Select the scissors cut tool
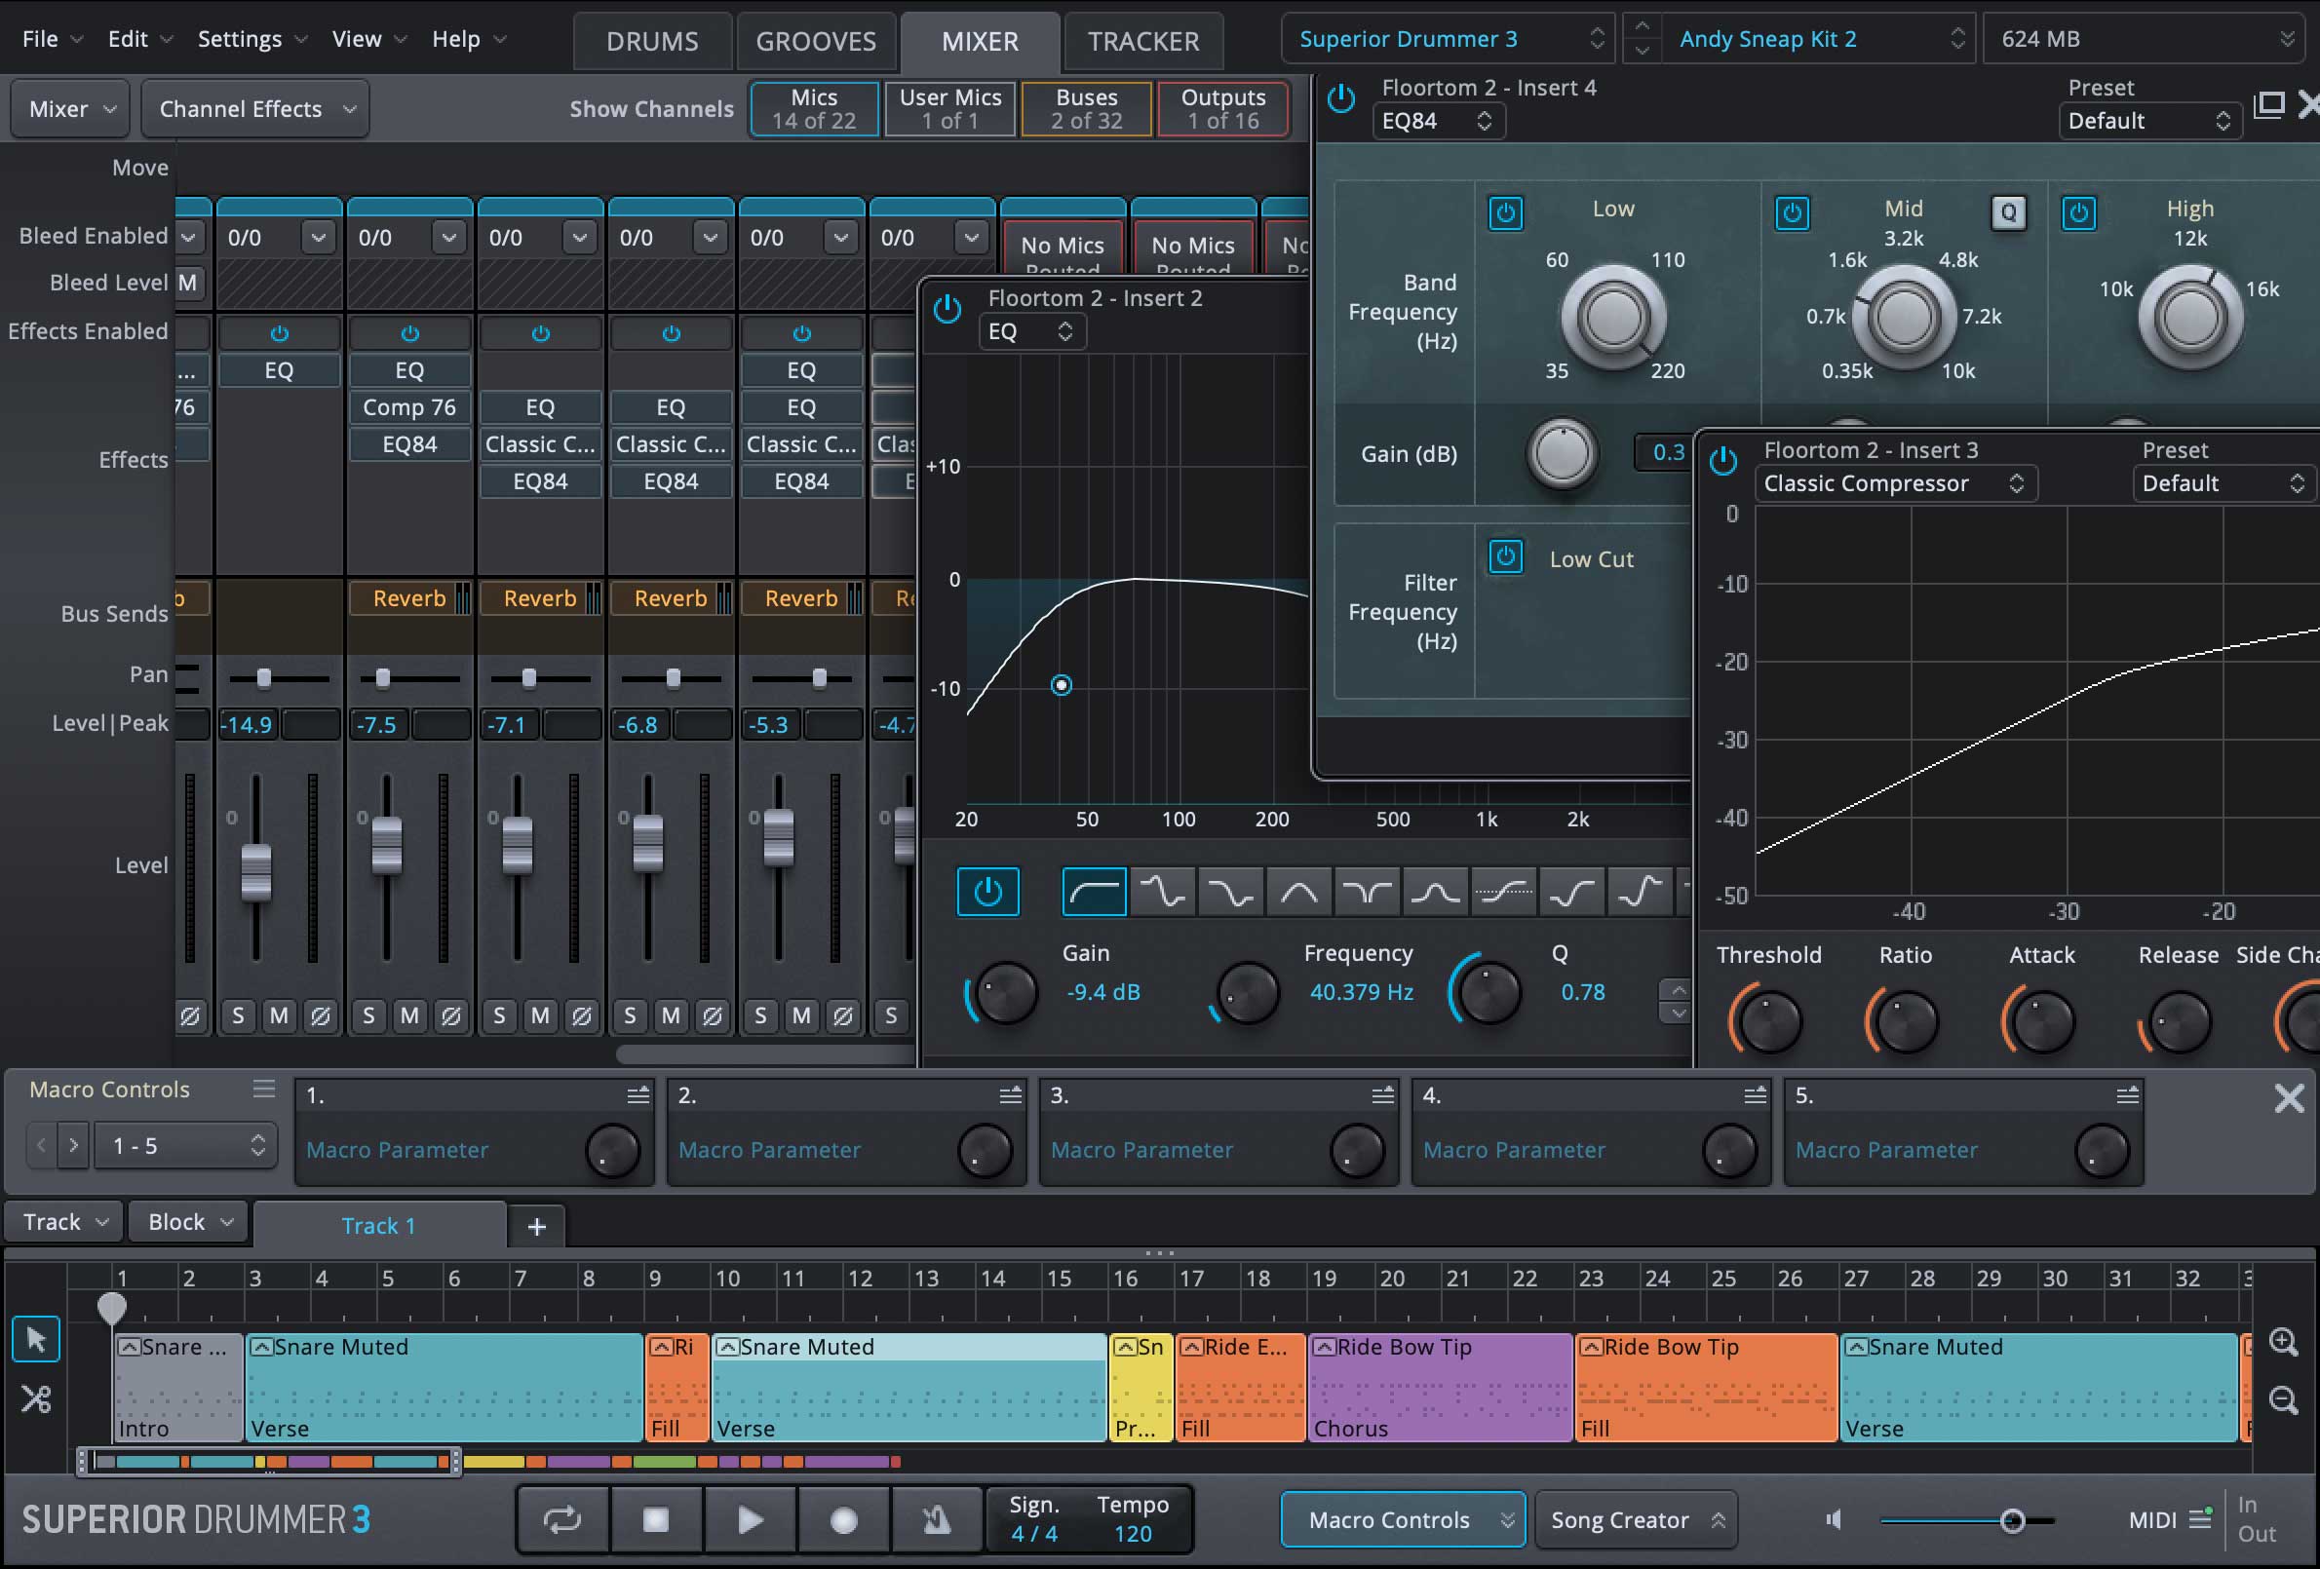This screenshot has height=1569, width=2320. point(37,1398)
